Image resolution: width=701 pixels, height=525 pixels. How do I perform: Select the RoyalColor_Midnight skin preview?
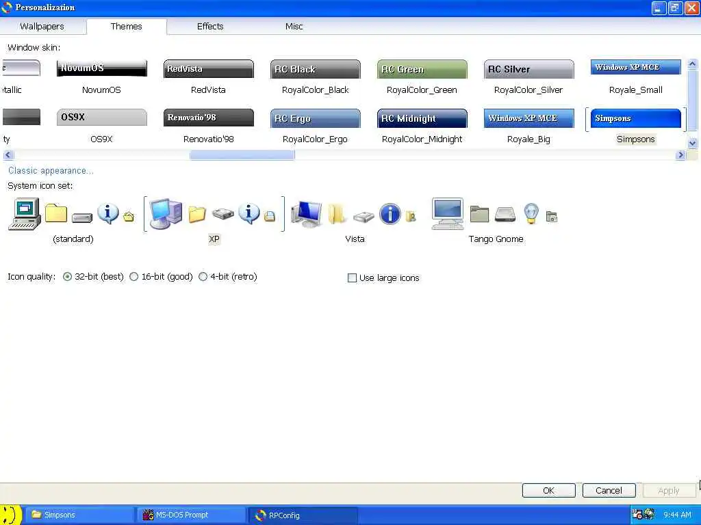tap(422, 118)
